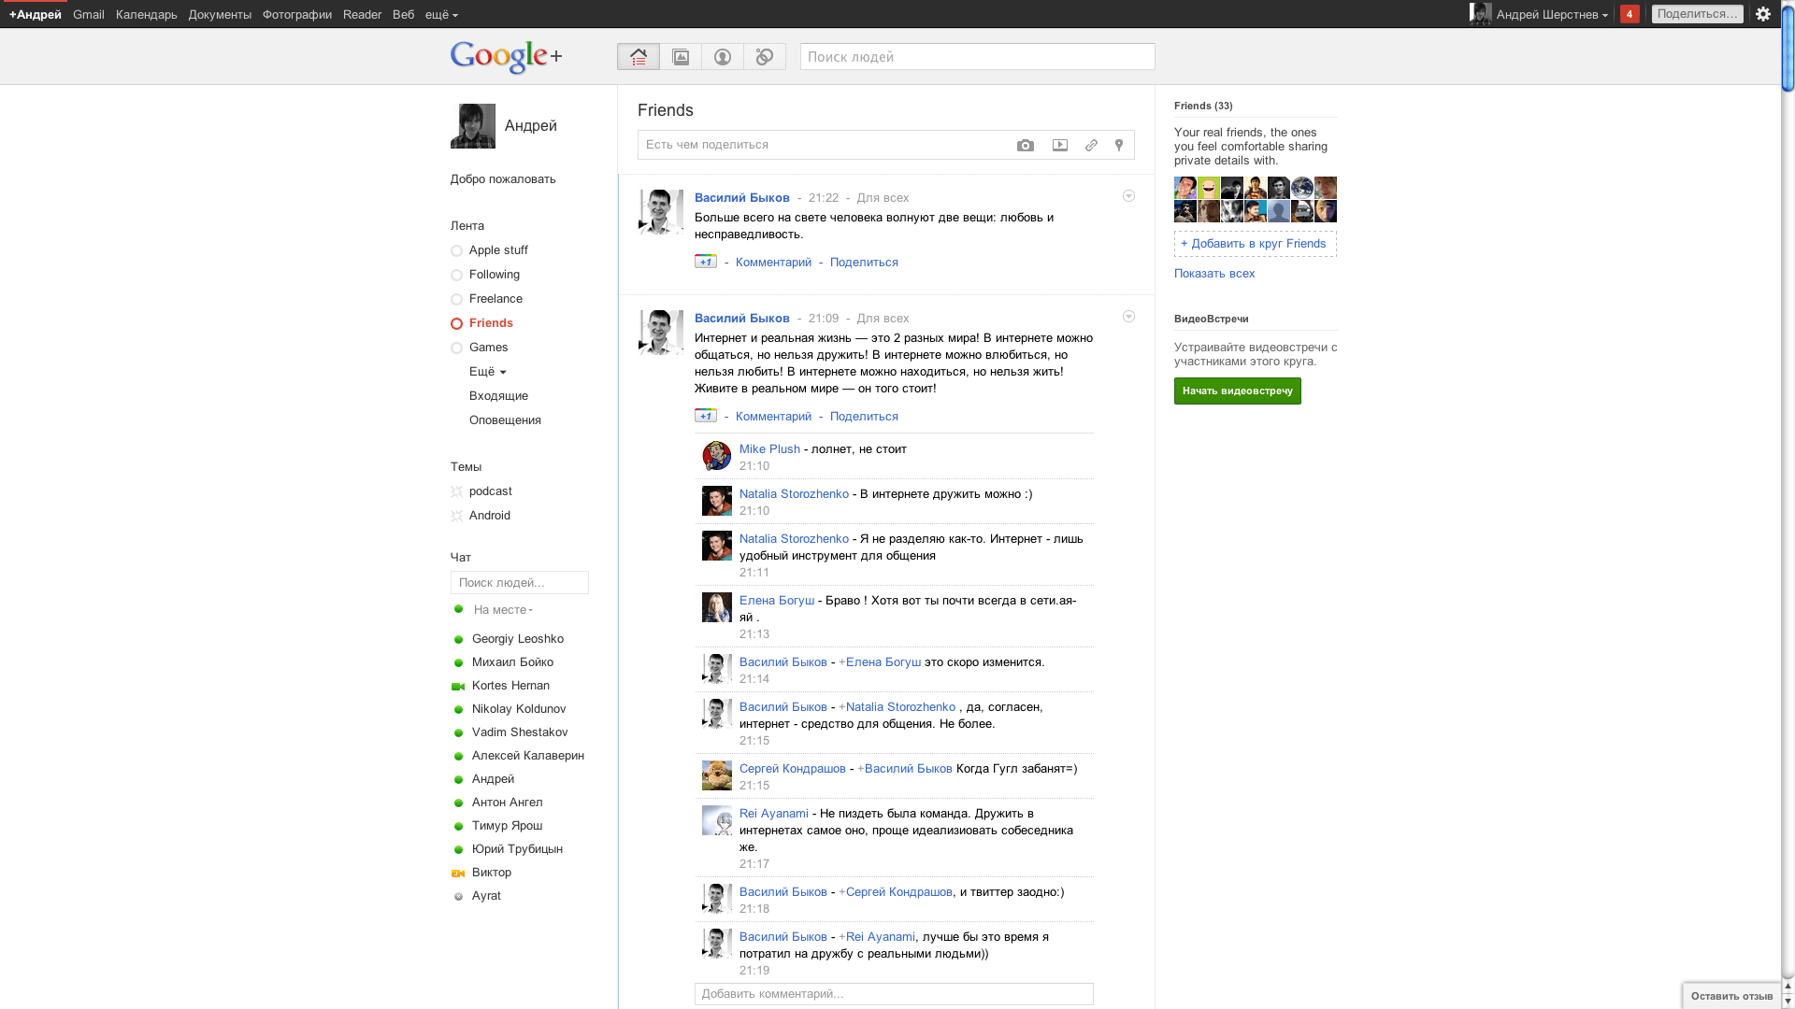This screenshot has height=1009, width=1795.
Task: Click +1 on the 21:09 post
Action: 706,416
